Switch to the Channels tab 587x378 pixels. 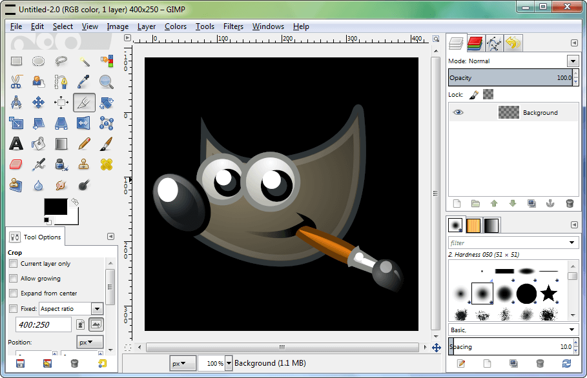(x=475, y=43)
